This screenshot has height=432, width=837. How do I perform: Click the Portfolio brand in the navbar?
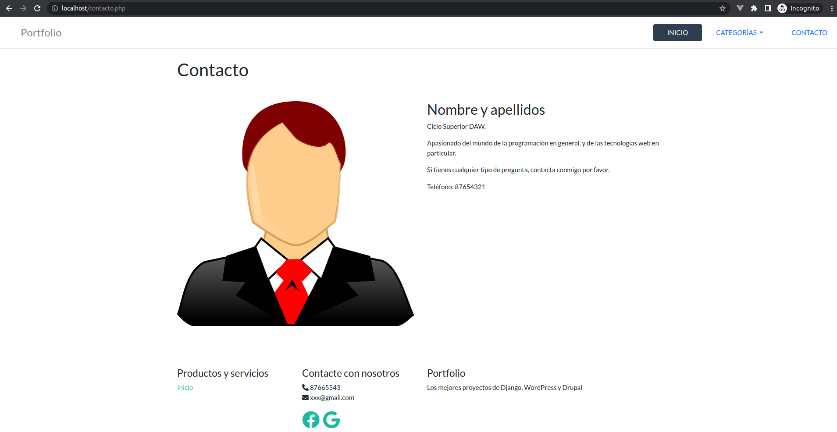[x=41, y=33]
